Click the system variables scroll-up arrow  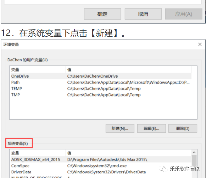point(194,152)
